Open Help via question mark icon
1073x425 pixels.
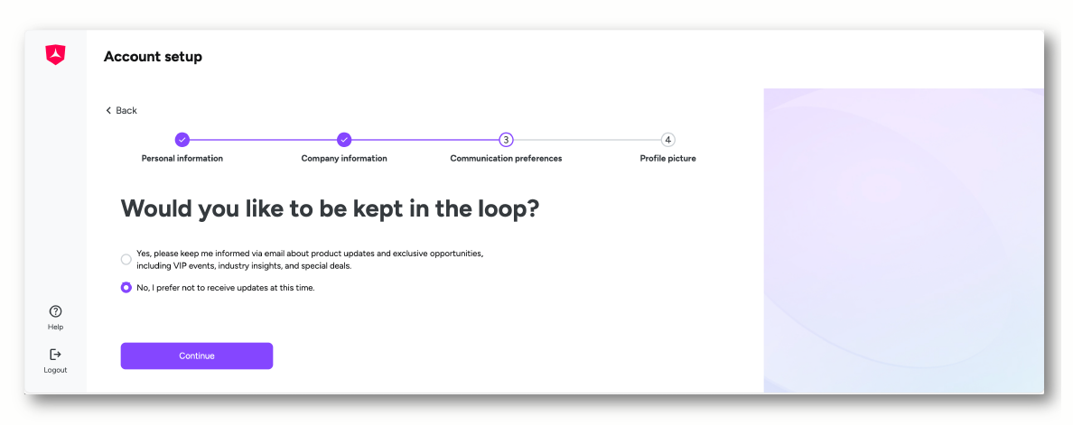tap(55, 311)
